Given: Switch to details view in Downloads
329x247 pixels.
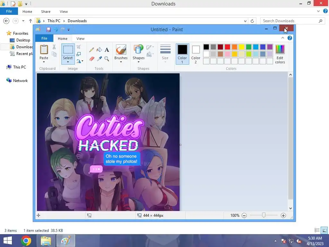Looking at the screenshot, I should coord(317,230).
